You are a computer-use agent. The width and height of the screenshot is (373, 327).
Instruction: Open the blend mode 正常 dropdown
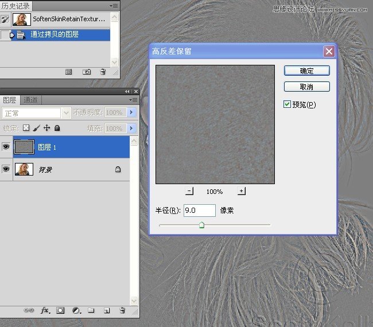[x=66, y=113]
